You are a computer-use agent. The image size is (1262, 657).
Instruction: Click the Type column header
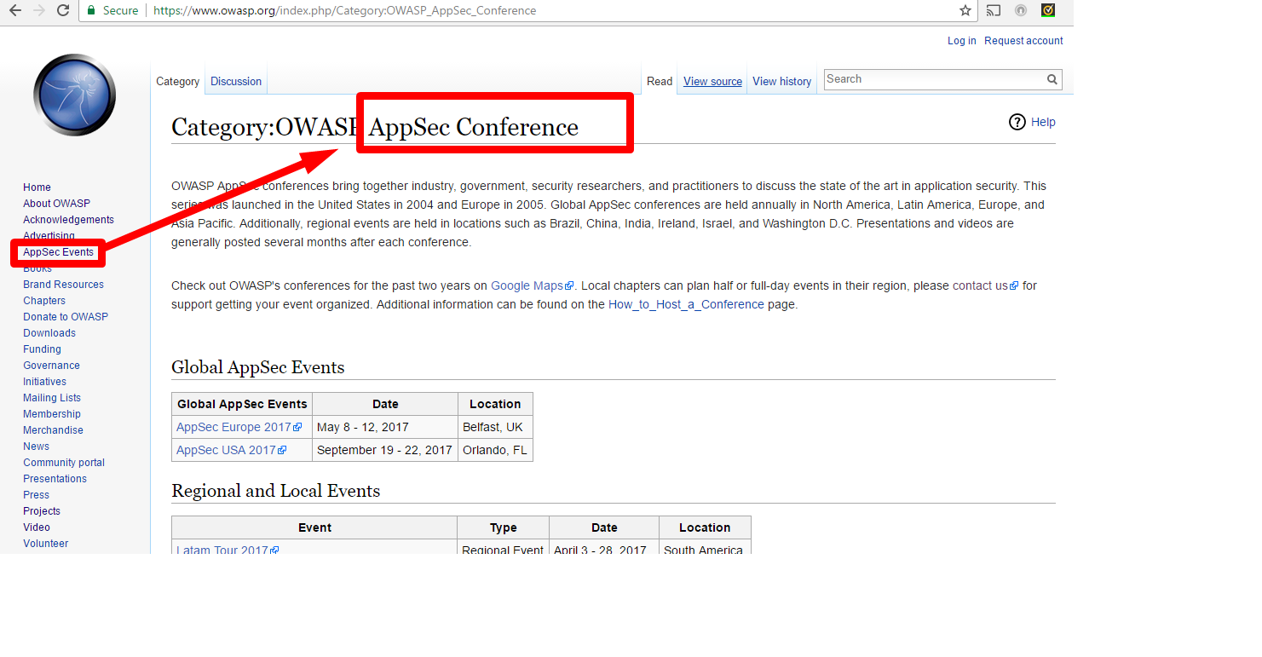(504, 527)
